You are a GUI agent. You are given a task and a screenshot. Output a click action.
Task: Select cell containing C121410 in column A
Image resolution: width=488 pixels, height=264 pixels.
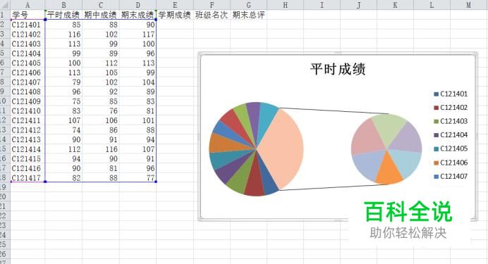[x=28, y=111]
